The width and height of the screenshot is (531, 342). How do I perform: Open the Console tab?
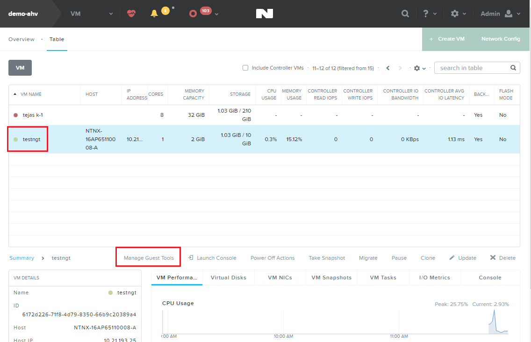pyautogui.click(x=490, y=278)
